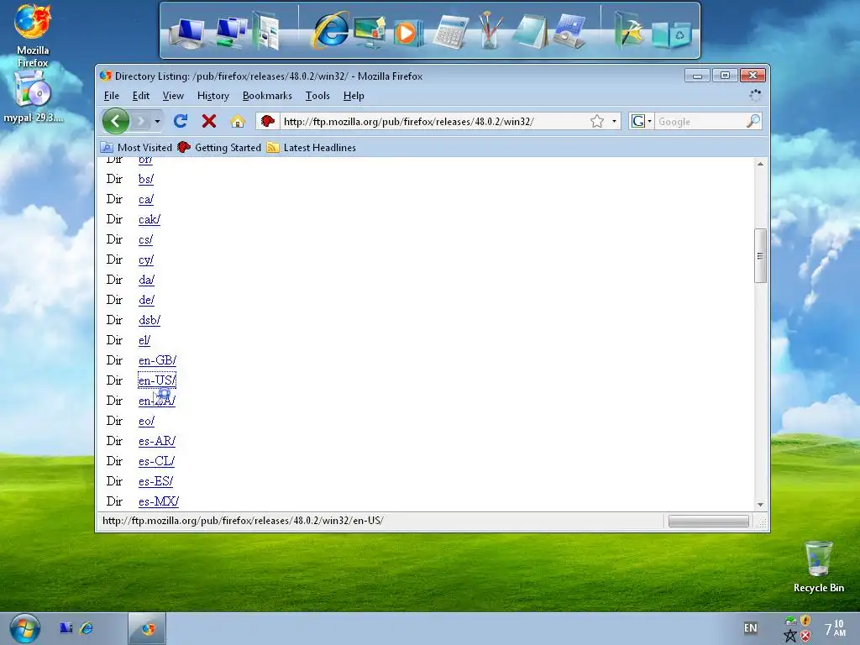The image size is (860, 645).
Task: Open the Tools menu
Action: [x=317, y=96]
